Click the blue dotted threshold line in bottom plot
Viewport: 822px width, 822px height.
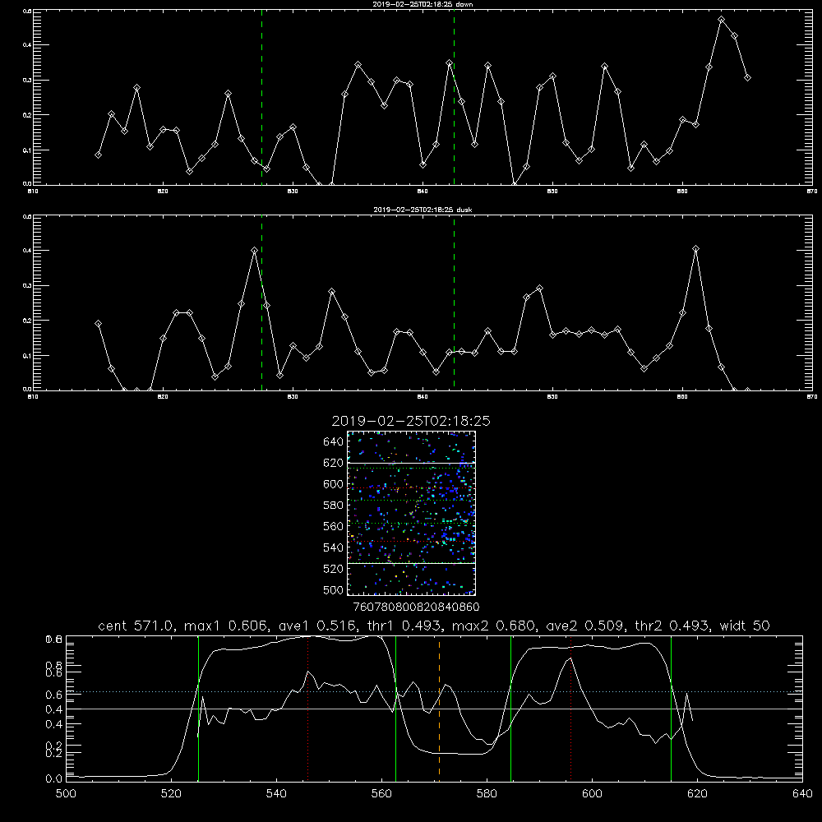tap(434, 691)
